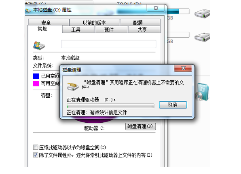The image size is (241, 174).
Task: Click the Disk Cleanup broom icon in dialog
Action: pyautogui.click(x=72, y=86)
